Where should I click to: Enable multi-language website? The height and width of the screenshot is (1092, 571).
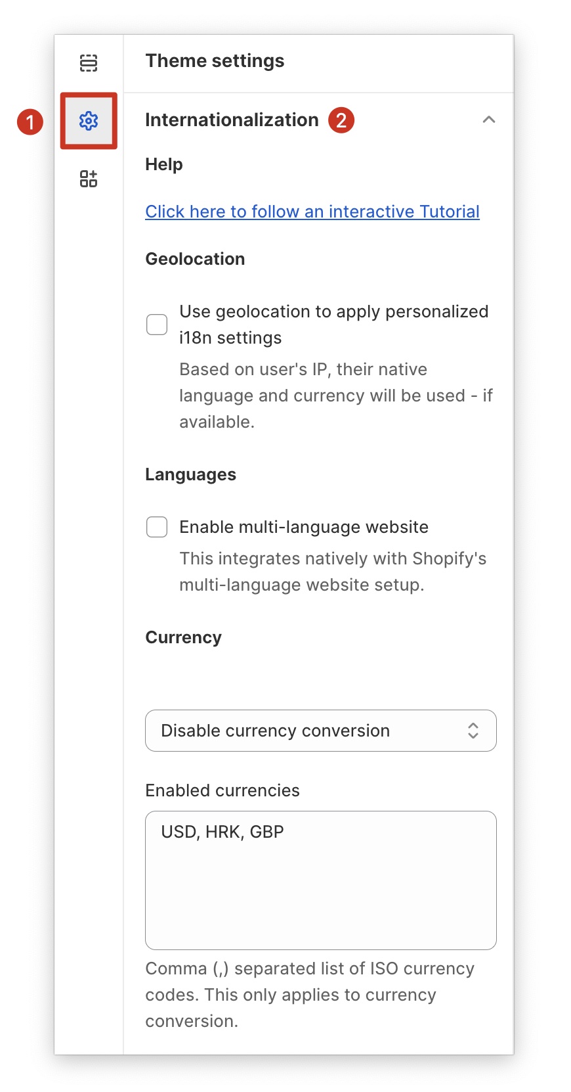click(x=156, y=526)
